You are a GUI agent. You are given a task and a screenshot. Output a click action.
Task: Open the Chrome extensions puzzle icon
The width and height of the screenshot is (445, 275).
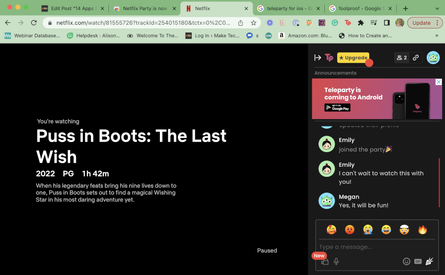361,22
